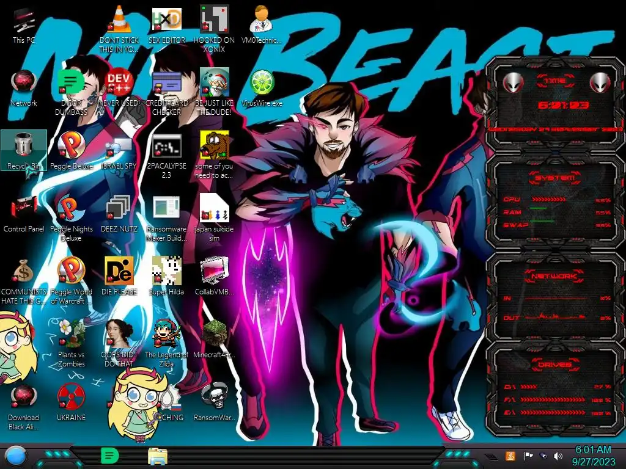Launch the Peggle World of Warcraft icon
This screenshot has height=469, width=626.
(71, 271)
